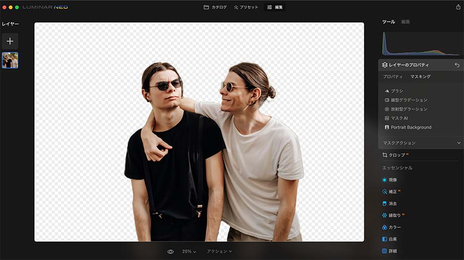Screen dimensions: 464x260
Task: Open the 補正 AI tool
Action: click(x=391, y=192)
